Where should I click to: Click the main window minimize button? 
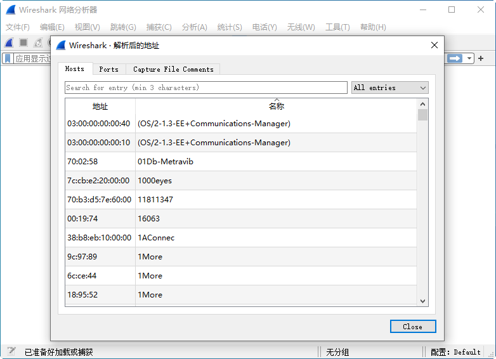click(x=423, y=10)
